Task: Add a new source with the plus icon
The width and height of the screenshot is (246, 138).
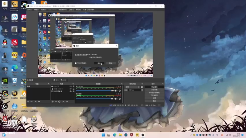Action: tap(53, 102)
